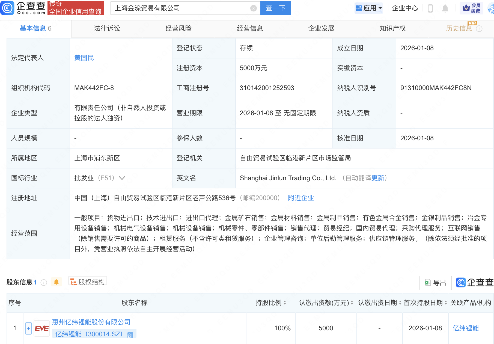Open the 应用 dropdown menu
Screen dimensions: 494x344
(369, 8)
